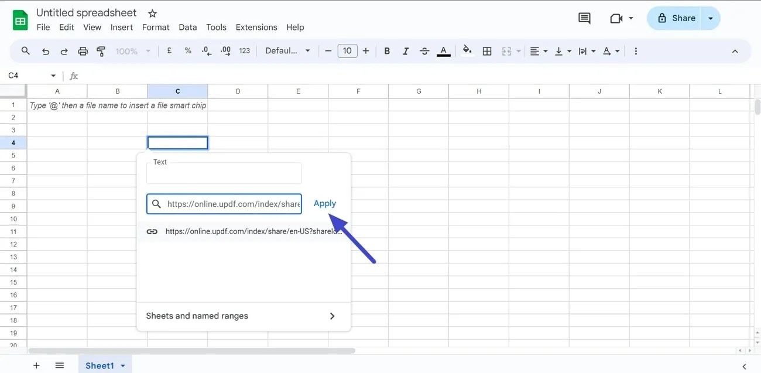761x373 pixels.
Task: Apply strikethrough formatting
Action: click(x=424, y=51)
